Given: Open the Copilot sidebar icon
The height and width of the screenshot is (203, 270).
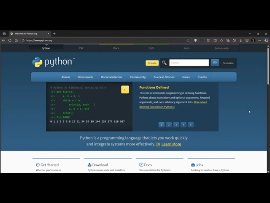Looking at the screenshot, I should 266,41.
